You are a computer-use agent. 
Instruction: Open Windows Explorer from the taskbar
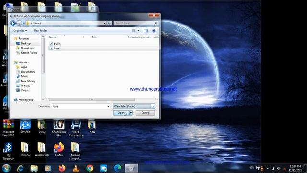tap(34, 168)
